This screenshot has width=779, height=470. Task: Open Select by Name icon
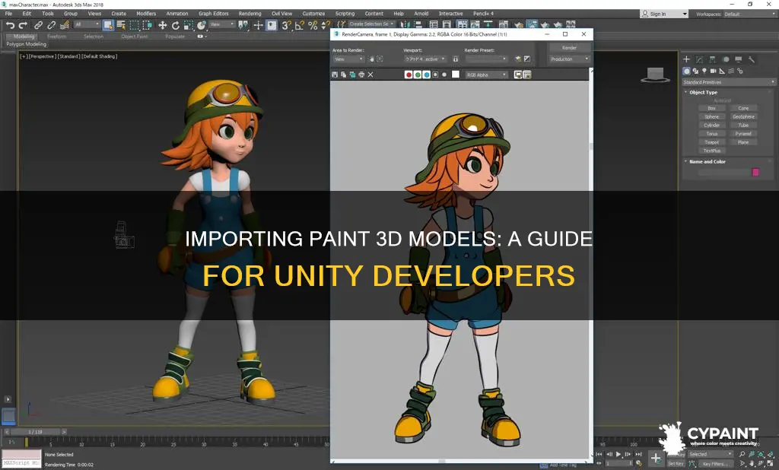point(121,25)
